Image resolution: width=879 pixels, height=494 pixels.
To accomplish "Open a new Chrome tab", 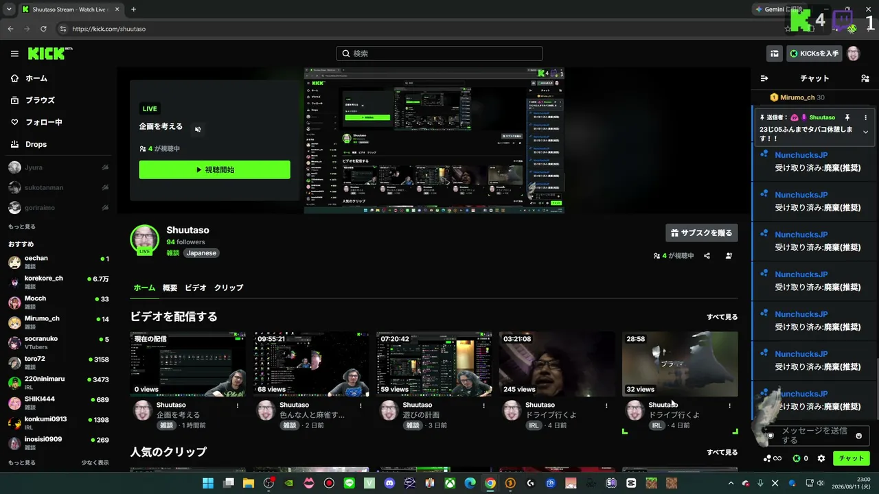I will pos(133,10).
